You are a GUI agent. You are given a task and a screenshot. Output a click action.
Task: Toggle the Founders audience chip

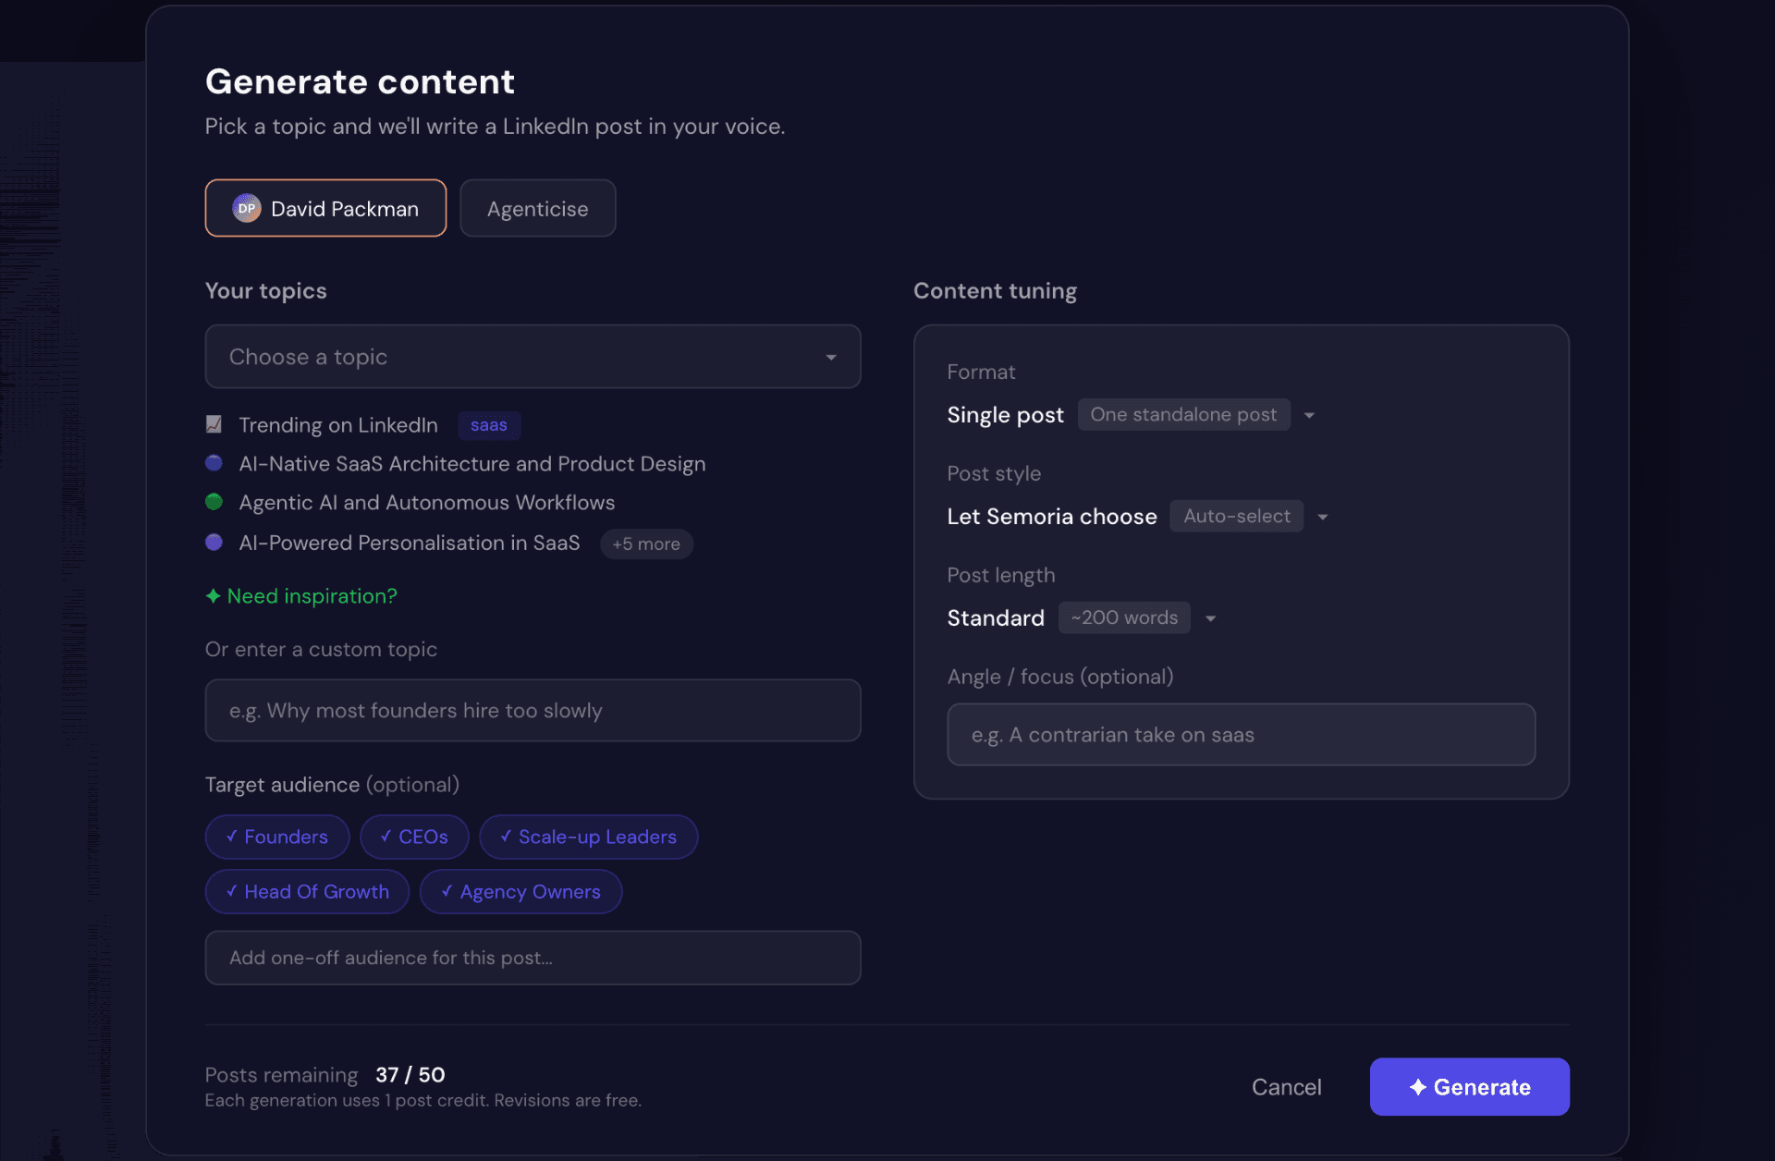point(276,837)
